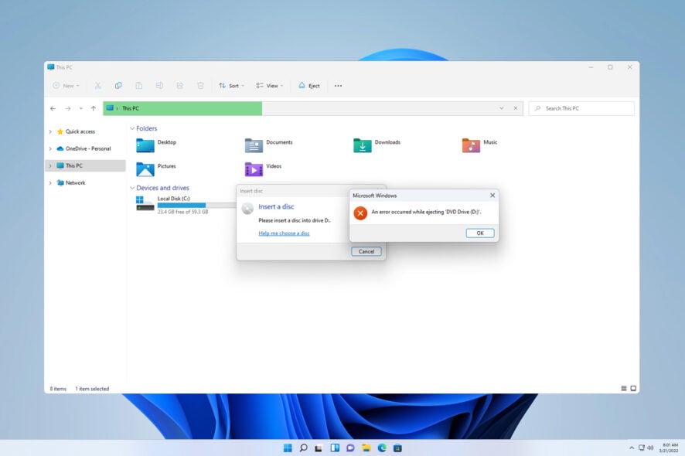Click the volume icon in system tray

pos(650,447)
